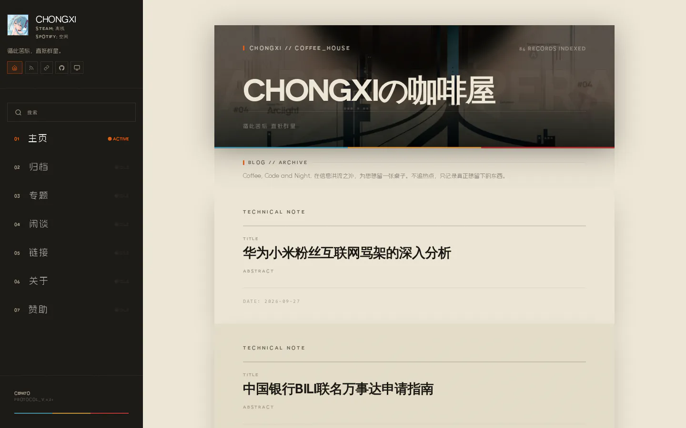686x428 pixels.
Task: Click the Steam: 离线 status text
Action: click(x=50, y=29)
